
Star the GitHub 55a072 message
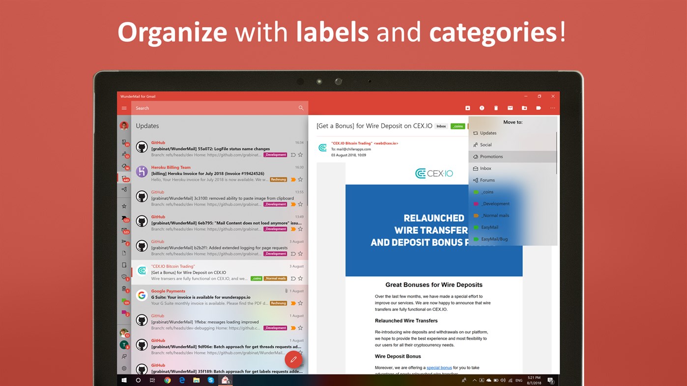[300, 154]
